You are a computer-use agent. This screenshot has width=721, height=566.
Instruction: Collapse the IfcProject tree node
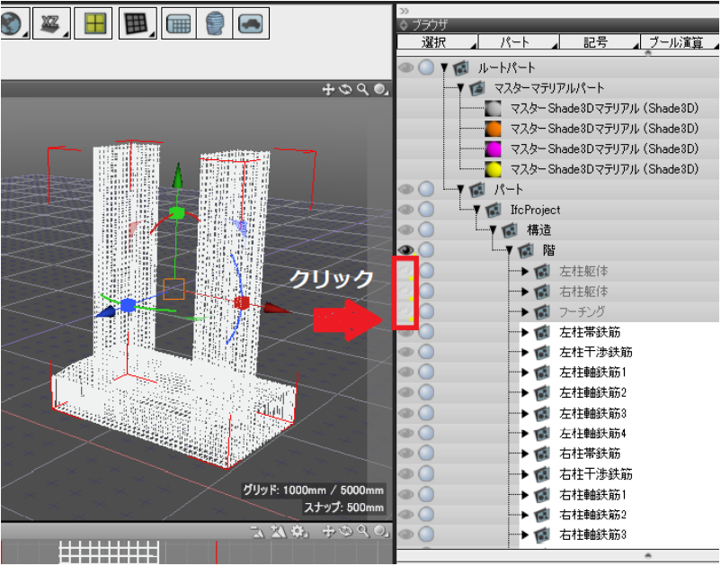pyautogui.click(x=476, y=210)
